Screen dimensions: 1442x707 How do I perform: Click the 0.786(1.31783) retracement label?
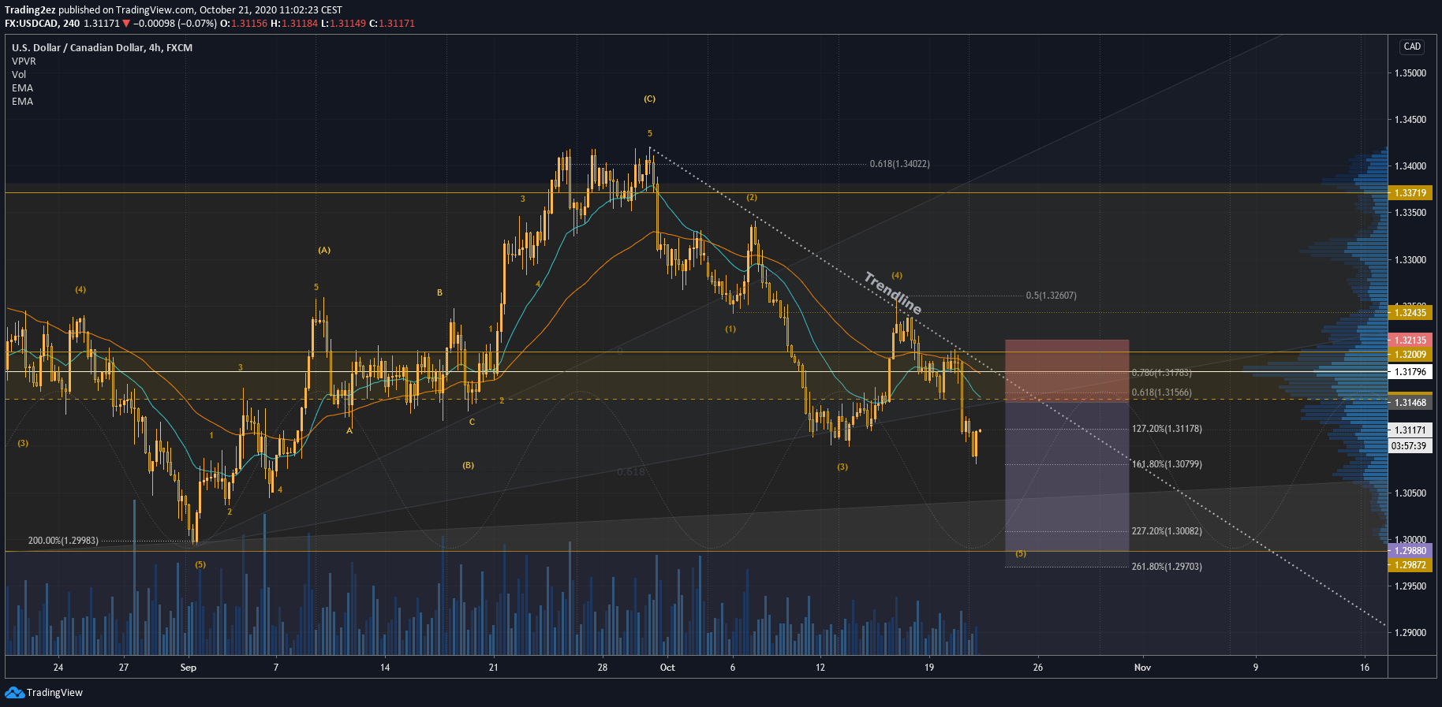point(1161,373)
